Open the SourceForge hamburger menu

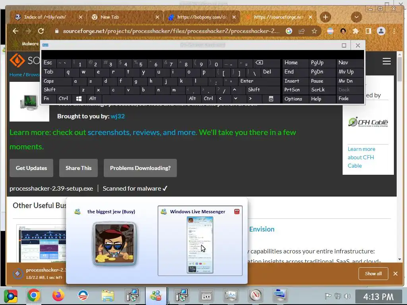coord(386,61)
